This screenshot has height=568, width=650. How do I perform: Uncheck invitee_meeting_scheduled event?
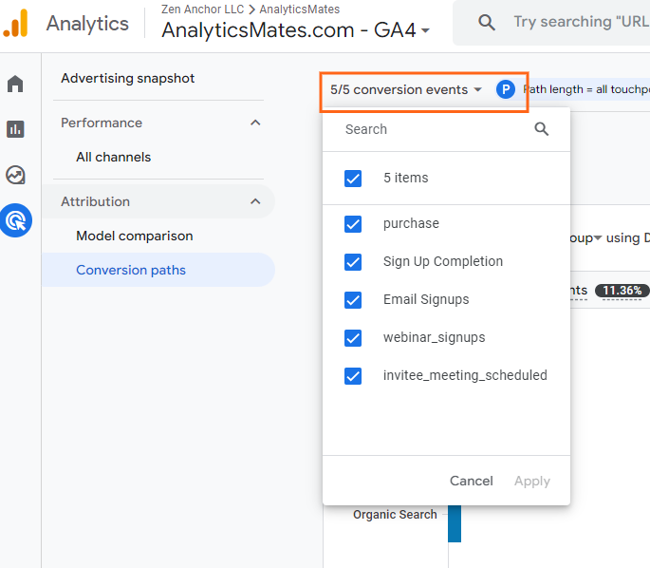click(x=353, y=376)
